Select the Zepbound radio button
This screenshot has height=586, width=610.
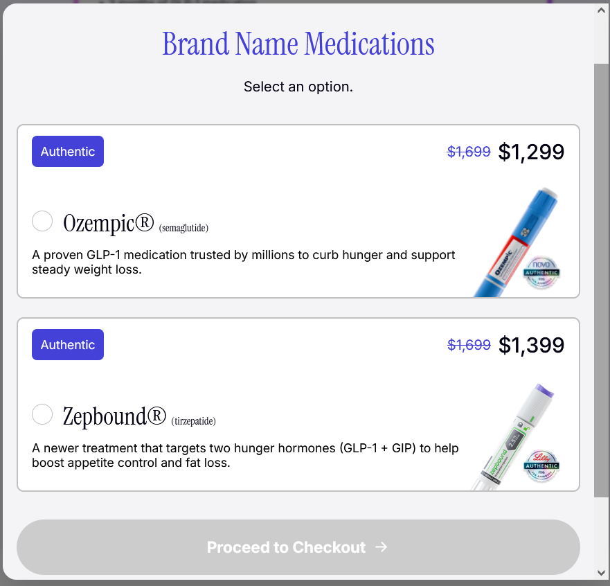pos(43,414)
